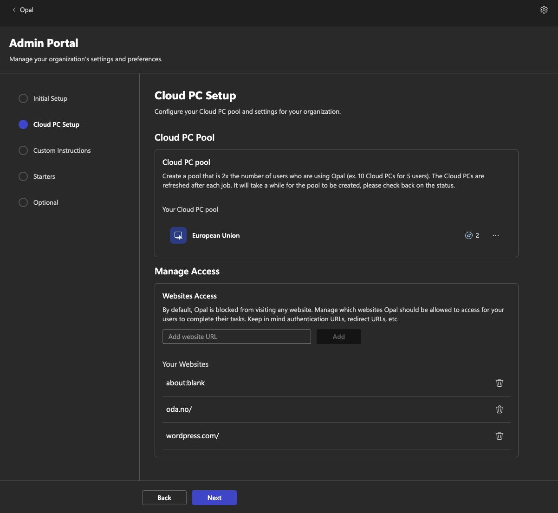Go to the Custom Instructions step
Image resolution: width=558 pixels, height=513 pixels.
coord(62,150)
